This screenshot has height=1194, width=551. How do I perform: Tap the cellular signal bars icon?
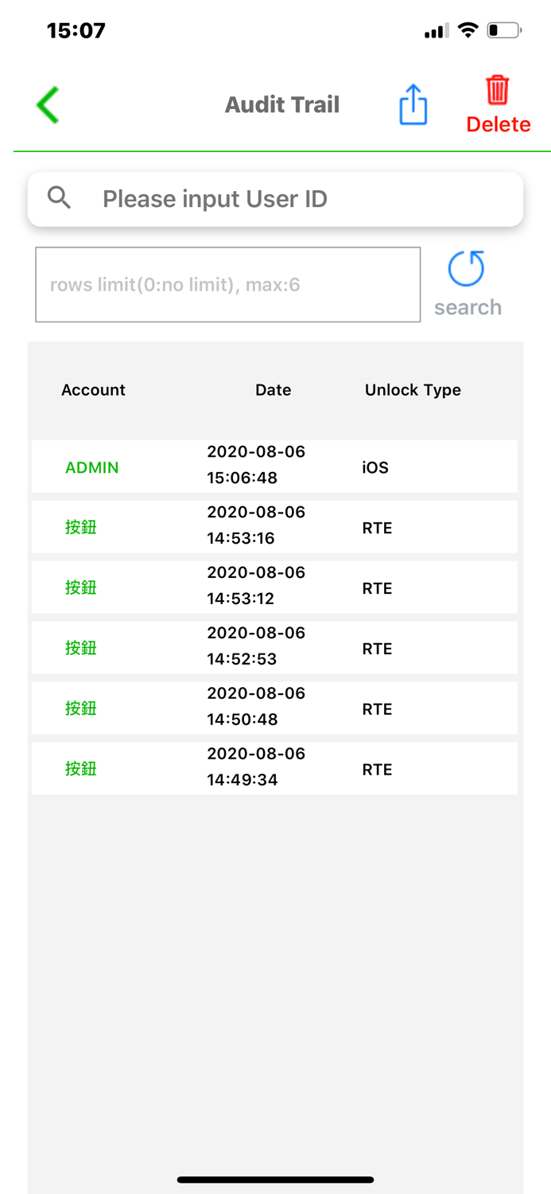point(436,32)
